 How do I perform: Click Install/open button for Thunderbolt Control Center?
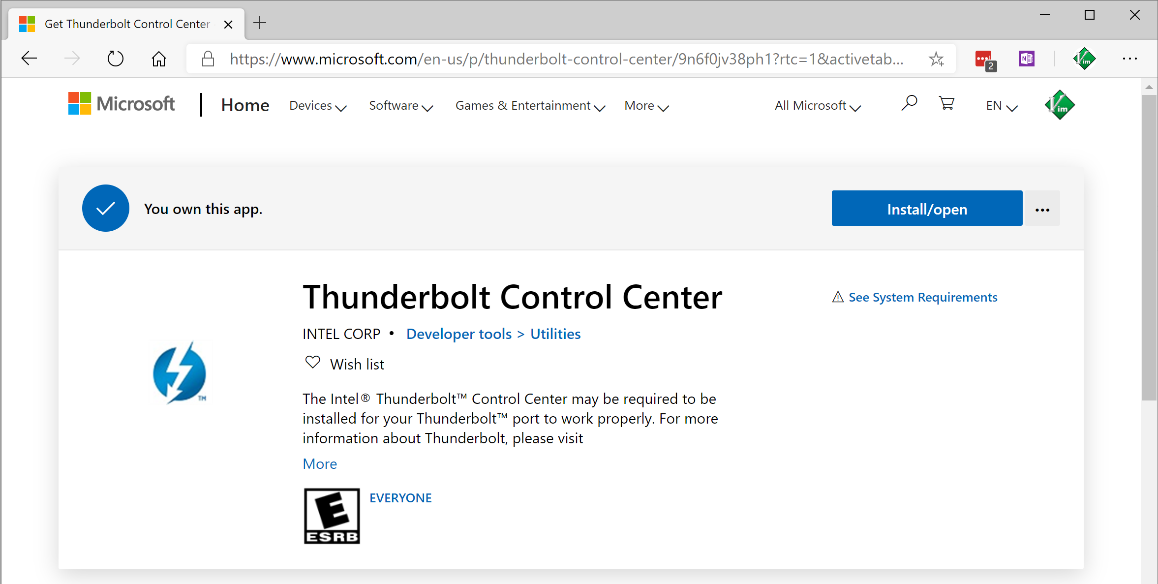click(x=926, y=209)
